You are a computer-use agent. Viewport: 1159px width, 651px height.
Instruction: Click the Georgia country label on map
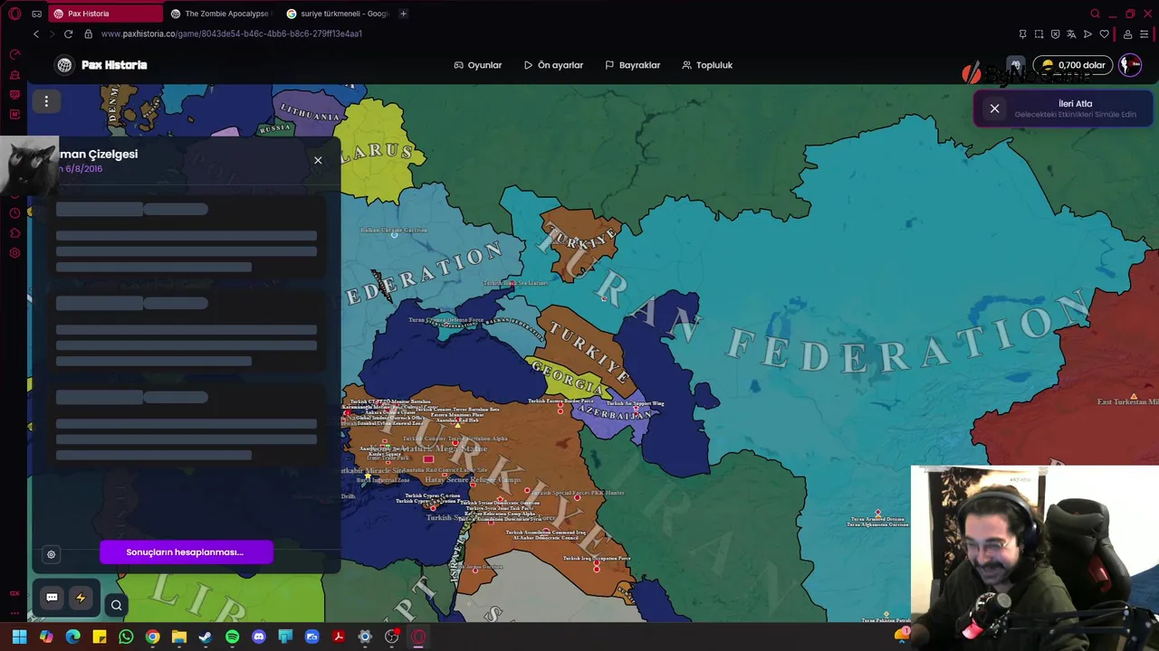(x=568, y=377)
